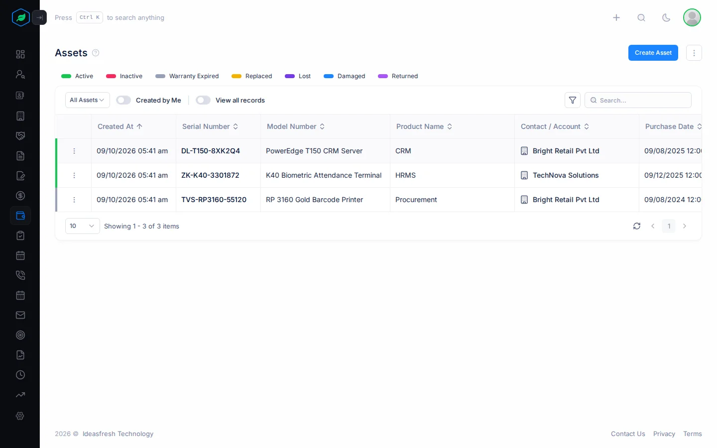Open the clock sidebar icon
Viewport: 717px width, 448px height.
pos(20,375)
